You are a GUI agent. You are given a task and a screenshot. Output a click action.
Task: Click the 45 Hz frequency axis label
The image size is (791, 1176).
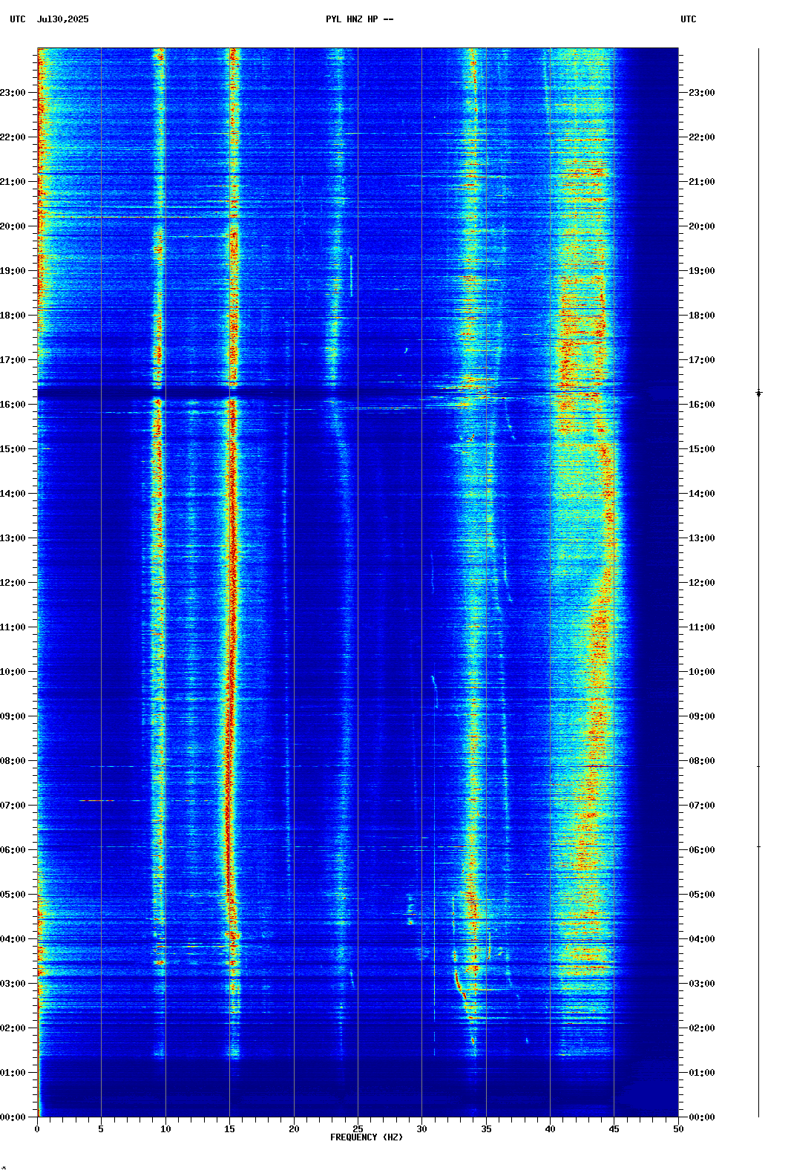(x=614, y=1129)
